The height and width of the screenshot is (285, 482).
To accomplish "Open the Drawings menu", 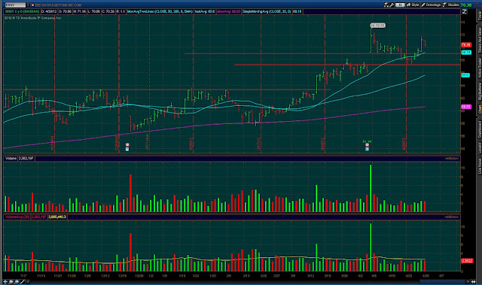I will click(x=431, y=5).
